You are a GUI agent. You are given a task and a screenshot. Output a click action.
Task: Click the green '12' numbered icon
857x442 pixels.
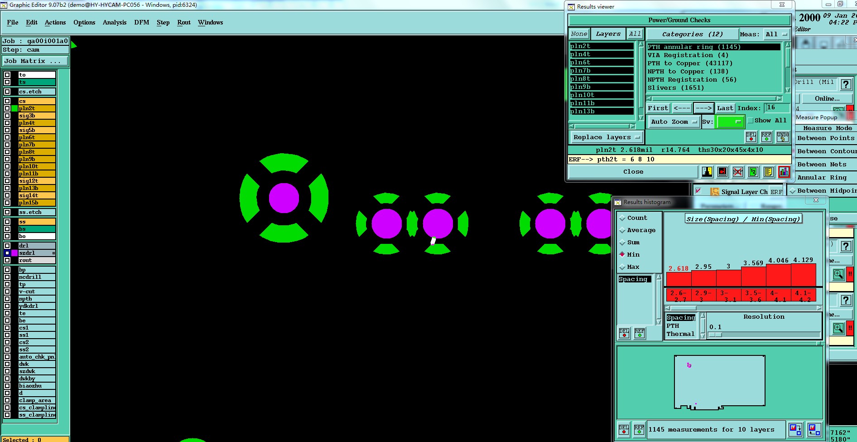pyautogui.click(x=753, y=172)
